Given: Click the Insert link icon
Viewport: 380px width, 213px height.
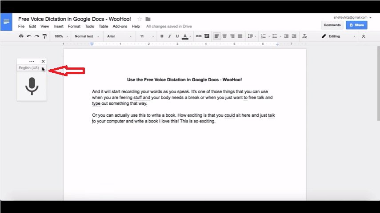Looking at the screenshot, I should click(x=199, y=36).
